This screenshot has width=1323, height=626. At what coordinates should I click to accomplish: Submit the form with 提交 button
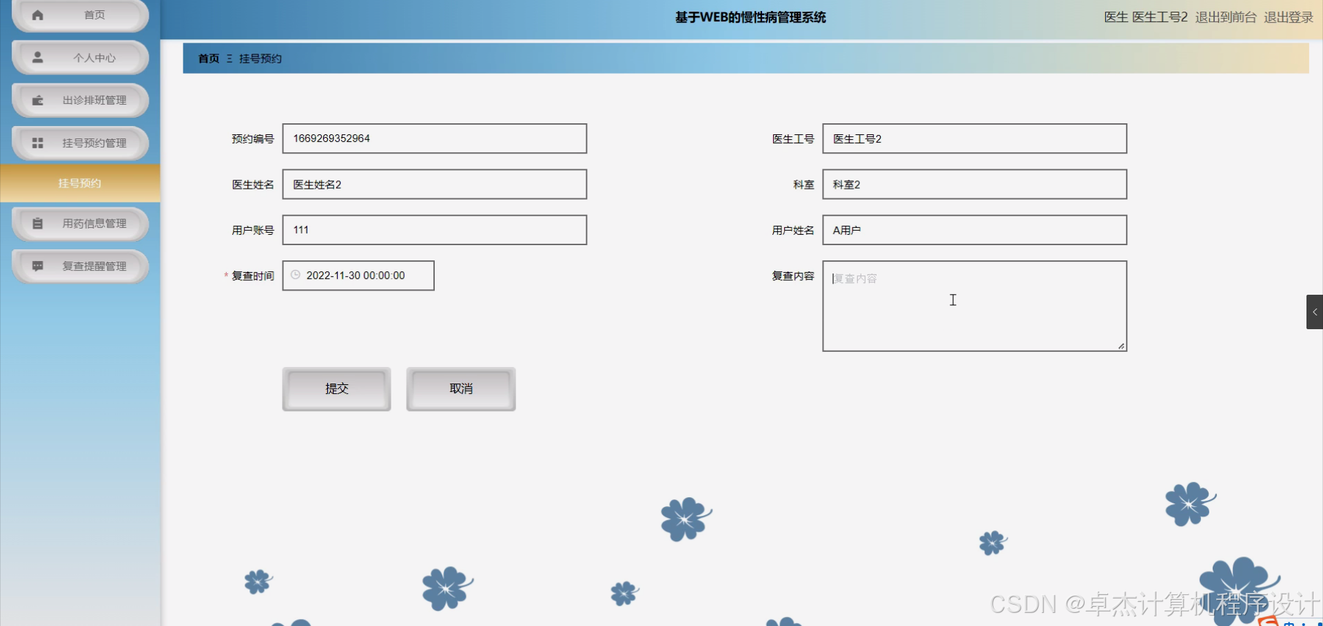[336, 389]
